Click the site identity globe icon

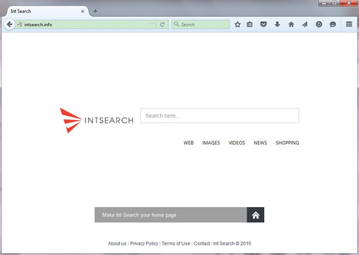click(x=20, y=24)
